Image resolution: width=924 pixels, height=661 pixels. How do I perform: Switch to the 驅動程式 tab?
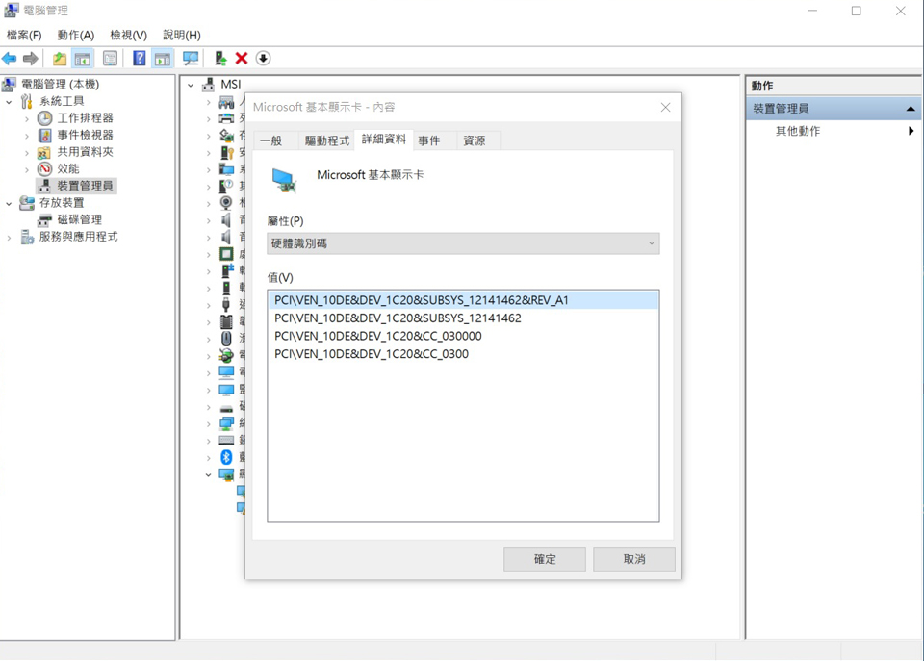click(x=326, y=140)
